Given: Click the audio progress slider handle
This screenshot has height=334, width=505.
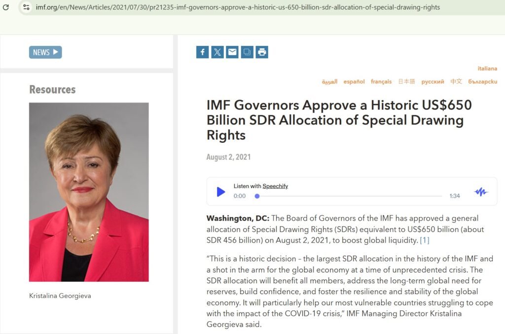Looking at the screenshot, I should coord(257,196).
